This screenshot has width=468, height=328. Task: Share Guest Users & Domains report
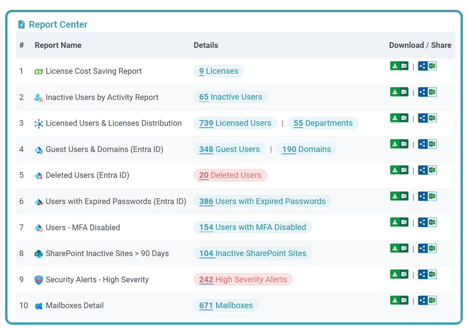(427, 144)
